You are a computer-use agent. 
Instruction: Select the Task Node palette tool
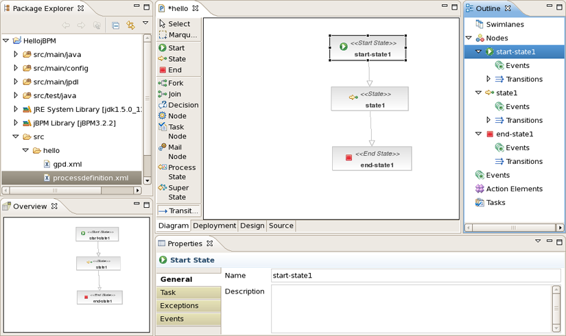click(176, 132)
